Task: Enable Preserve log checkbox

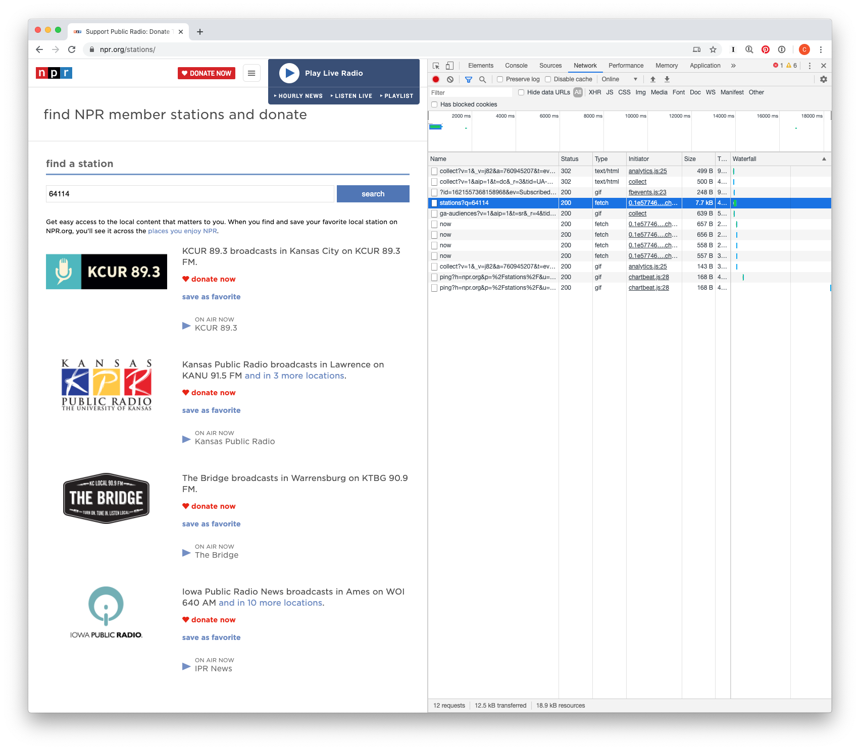Action: 500,79
